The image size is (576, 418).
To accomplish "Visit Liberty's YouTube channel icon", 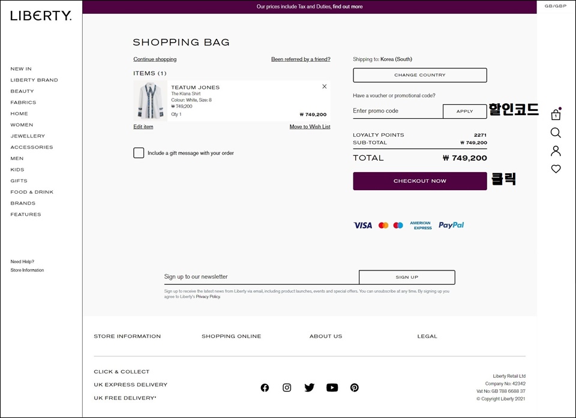I will pyautogui.click(x=332, y=387).
